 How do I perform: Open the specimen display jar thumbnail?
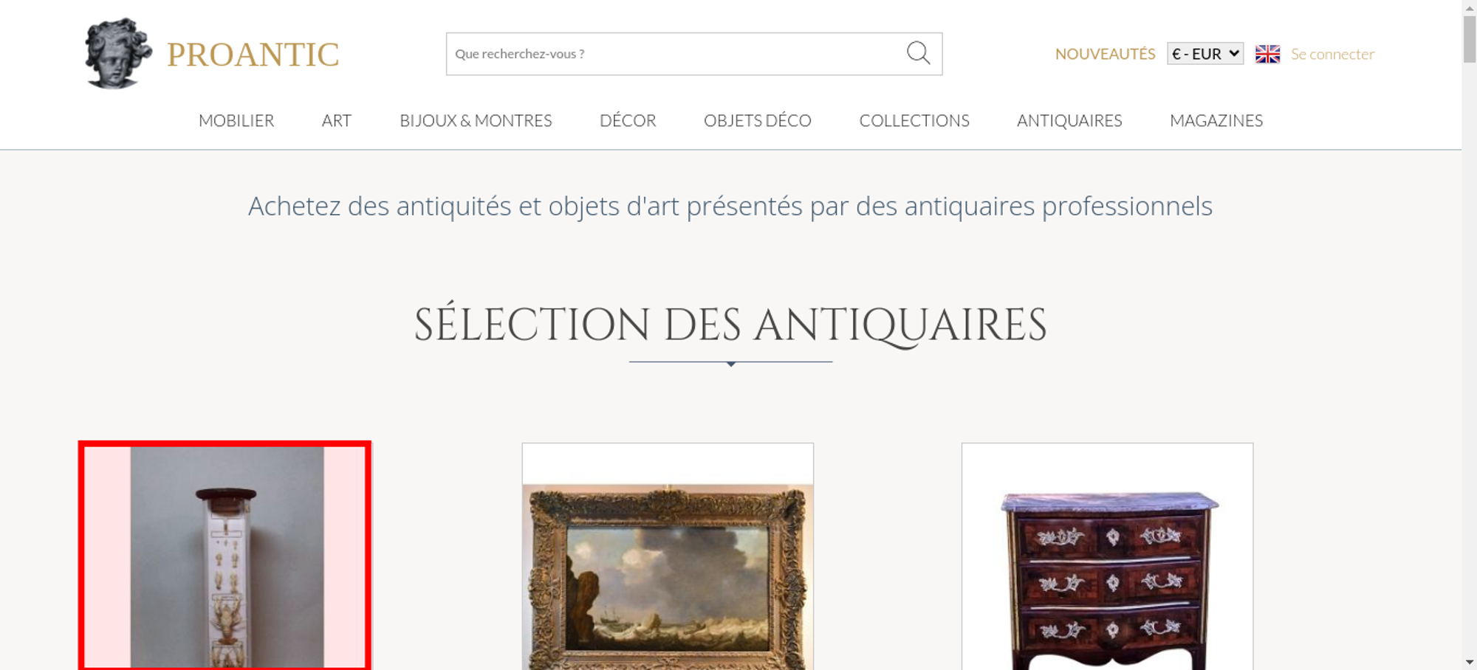click(x=225, y=556)
